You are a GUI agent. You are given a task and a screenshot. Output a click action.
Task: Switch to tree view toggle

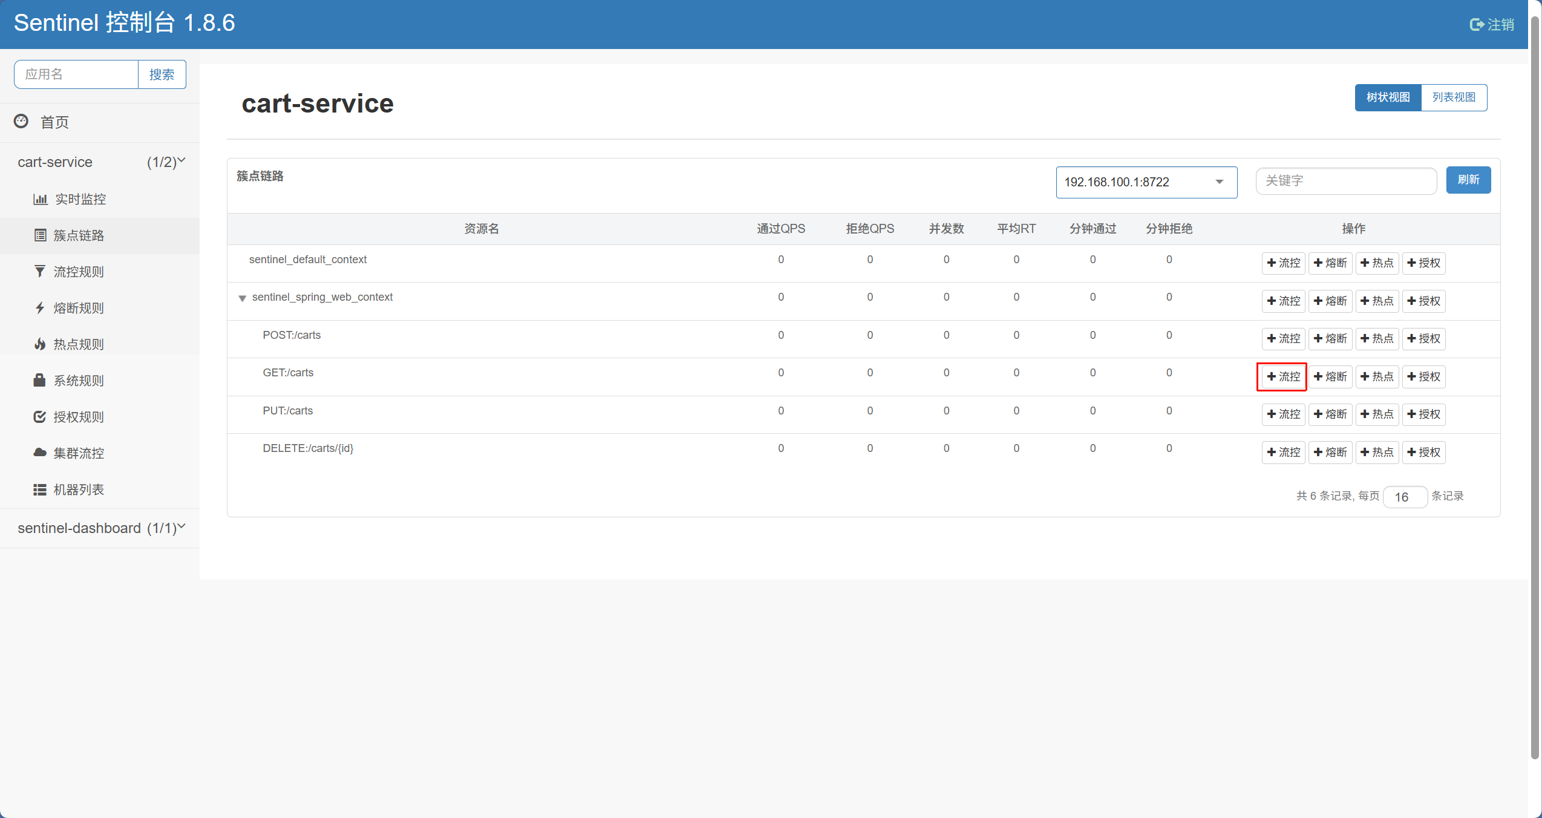tap(1388, 97)
